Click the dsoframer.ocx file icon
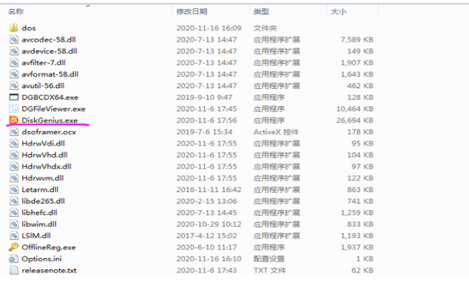Image resolution: width=469 pixels, height=292 pixels. 14,132
